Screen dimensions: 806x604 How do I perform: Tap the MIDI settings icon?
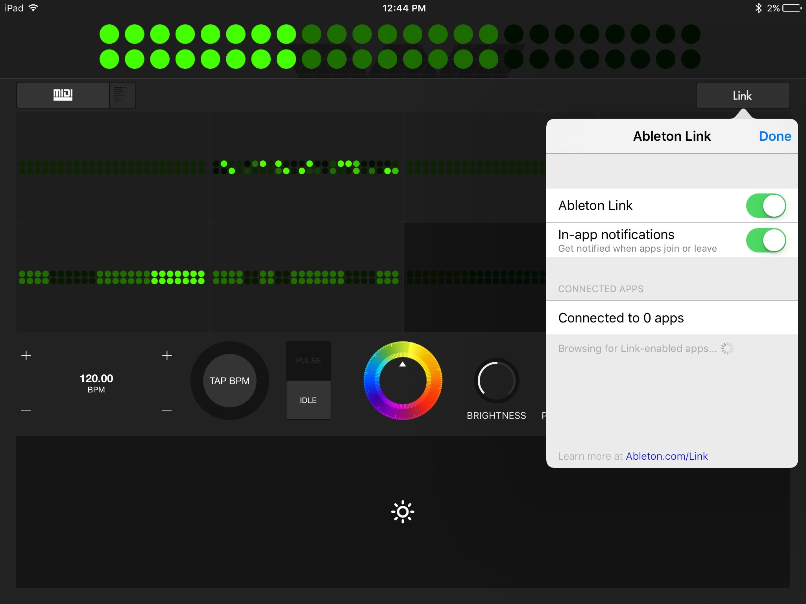pos(63,95)
